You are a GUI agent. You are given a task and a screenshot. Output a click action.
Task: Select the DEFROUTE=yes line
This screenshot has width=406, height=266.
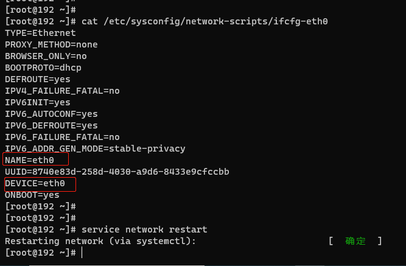click(38, 79)
